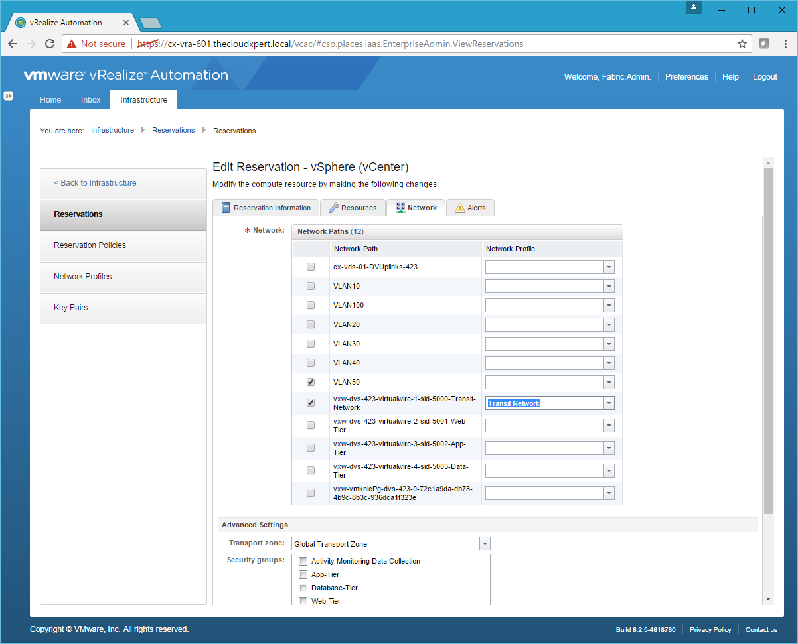Bookmark page with the star icon
The image size is (798, 644).
[x=742, y=44]
